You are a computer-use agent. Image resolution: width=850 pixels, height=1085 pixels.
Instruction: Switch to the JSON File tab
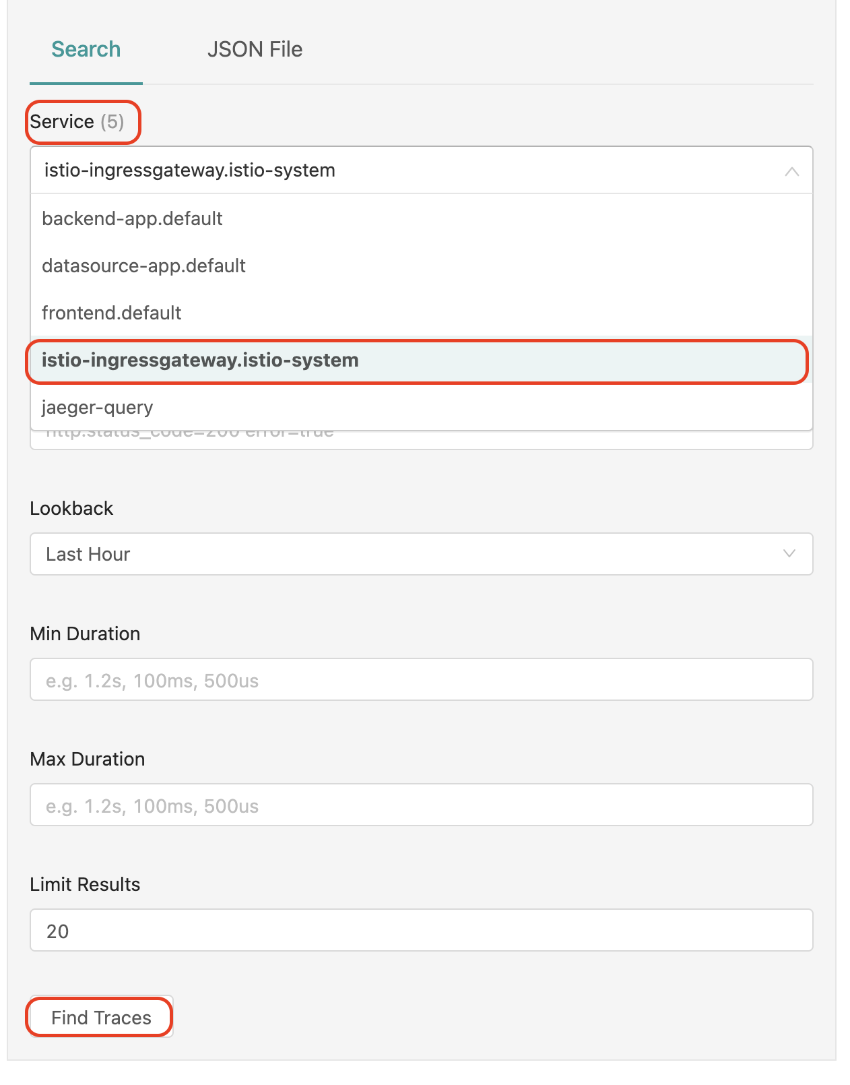(x=255, y=49)
